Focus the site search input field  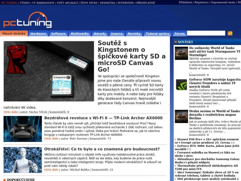(206, 33)
